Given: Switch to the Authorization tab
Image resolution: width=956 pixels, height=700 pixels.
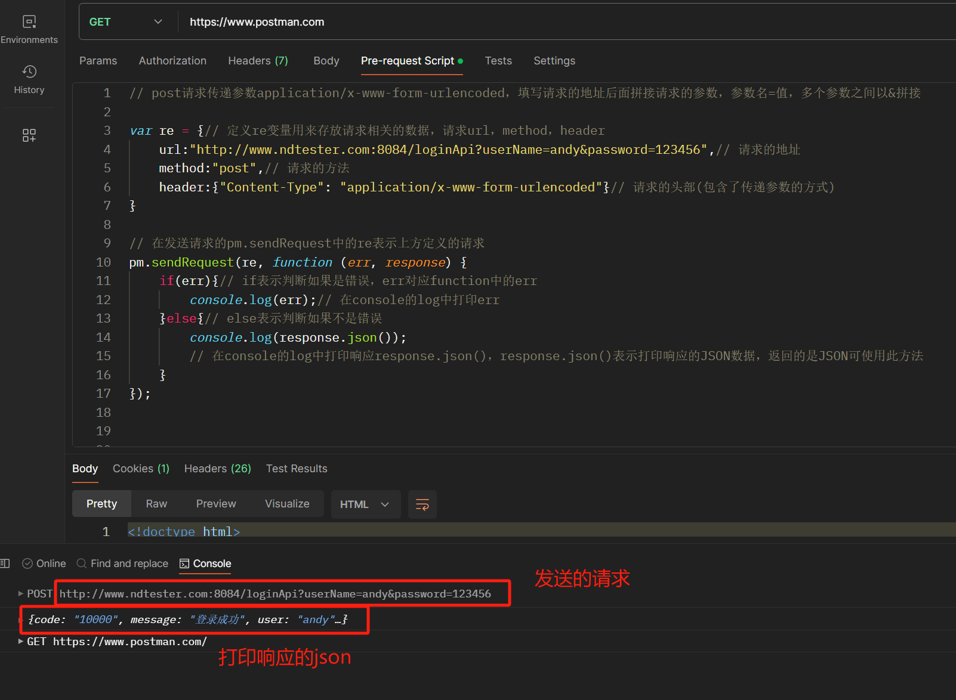Looking at the screenshot, I should click(x=172, y=61).
